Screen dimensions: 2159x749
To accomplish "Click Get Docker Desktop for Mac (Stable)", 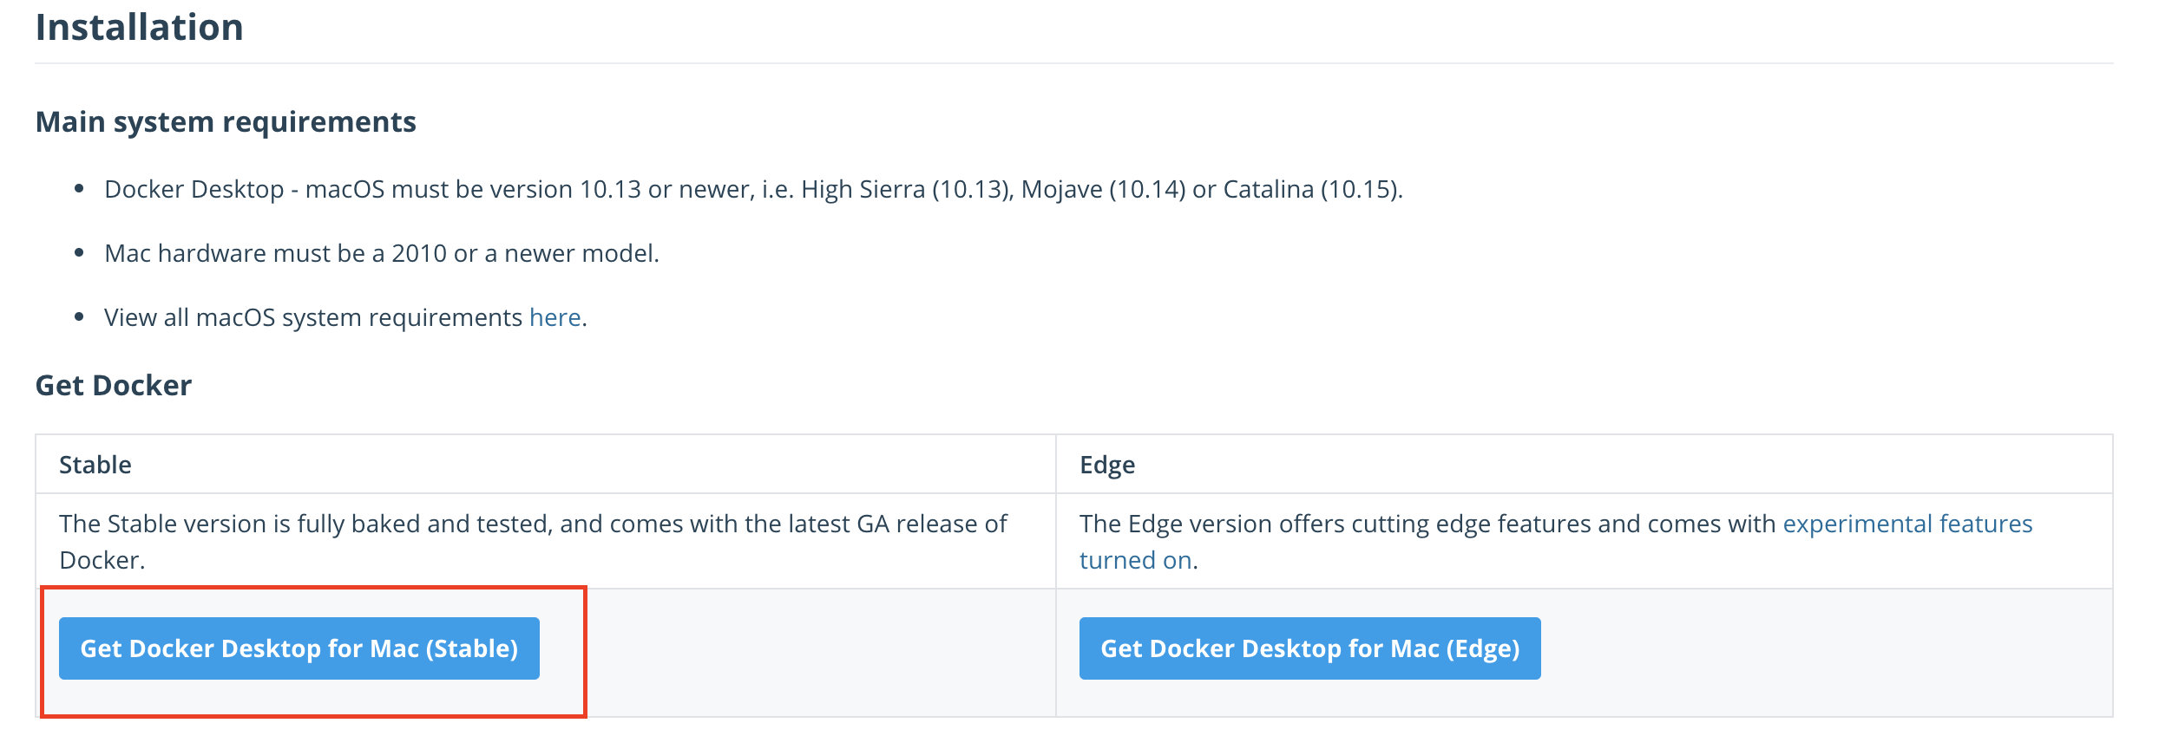I will pos(299,648).
